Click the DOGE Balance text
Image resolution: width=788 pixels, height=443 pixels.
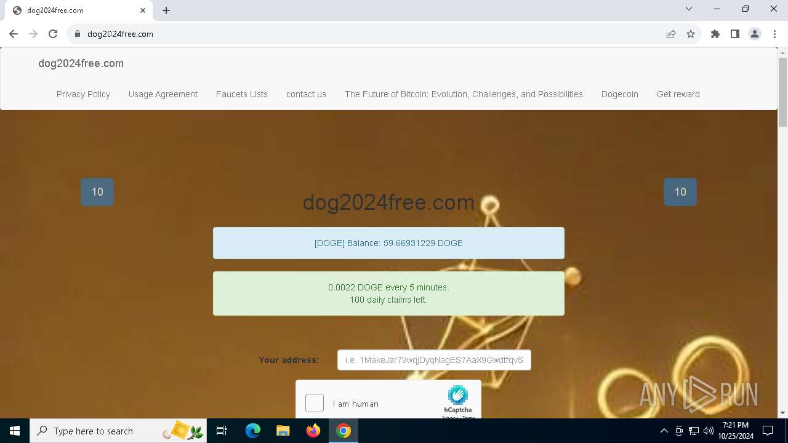[x=388, y=243]
